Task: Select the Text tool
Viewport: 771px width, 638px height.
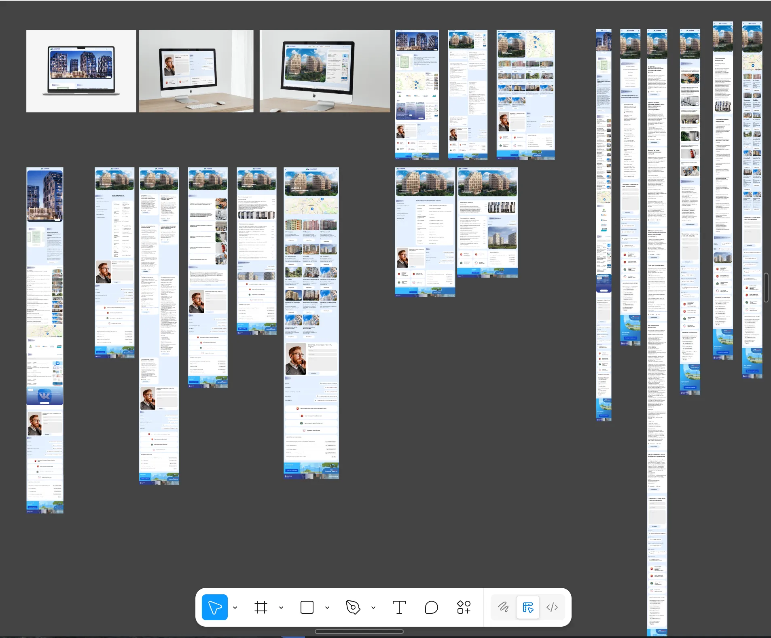Action: [x=399, y=607]
